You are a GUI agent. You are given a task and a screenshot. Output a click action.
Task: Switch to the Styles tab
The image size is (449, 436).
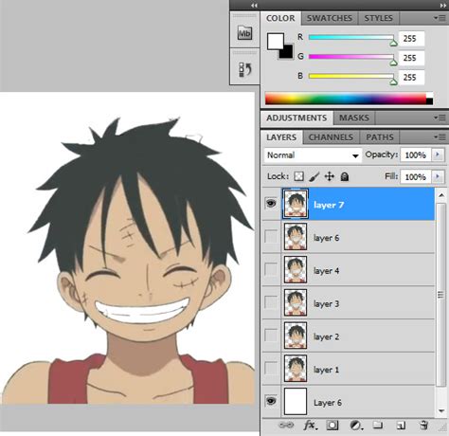click(378, 18)
